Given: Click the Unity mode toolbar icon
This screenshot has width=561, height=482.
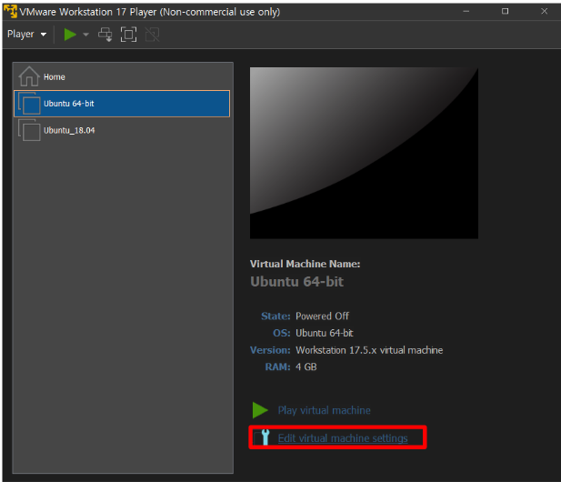Looking at the screenshot, I should (x=152, y=35).
